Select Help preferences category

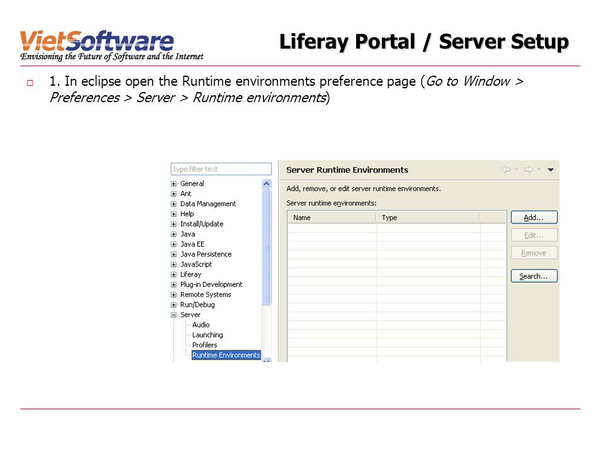click(187, 214)
